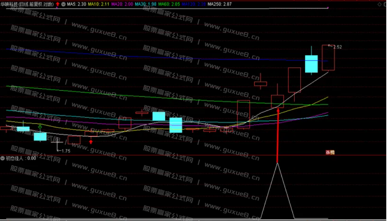
Task: Select the cyan MA30 label
Action: (146, 4)
